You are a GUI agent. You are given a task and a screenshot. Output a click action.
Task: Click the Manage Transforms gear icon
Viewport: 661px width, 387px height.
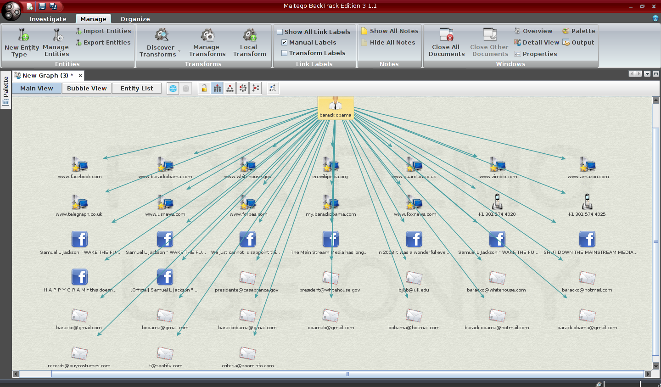coord(207,35)
